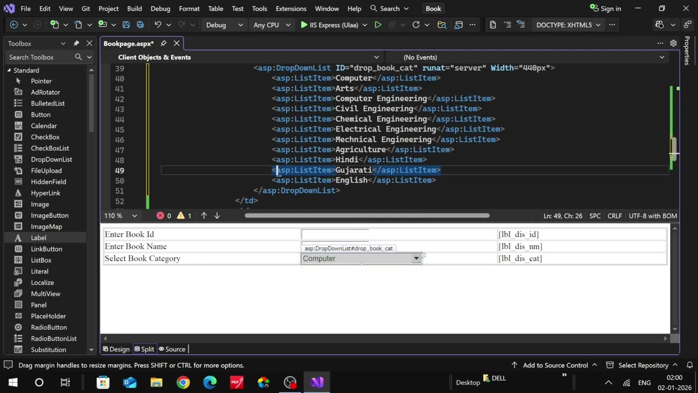
Task: Open Toolbox window options dropdown arrow
Action: click(63, 43)
